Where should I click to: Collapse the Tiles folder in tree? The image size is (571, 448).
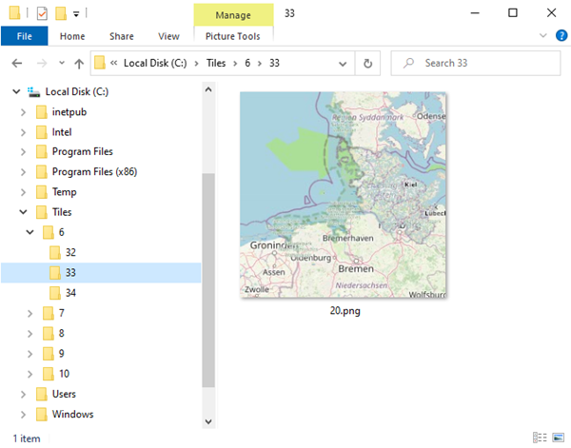pos(24,212)
